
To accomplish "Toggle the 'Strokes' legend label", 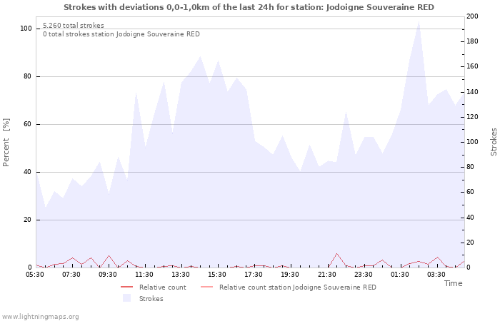I will pos(151,299).
